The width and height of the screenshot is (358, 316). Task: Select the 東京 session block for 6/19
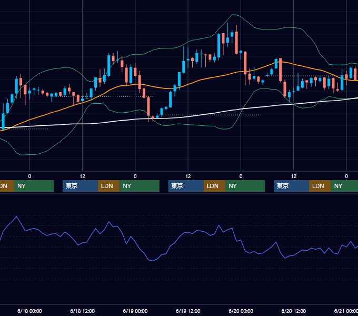186,186
